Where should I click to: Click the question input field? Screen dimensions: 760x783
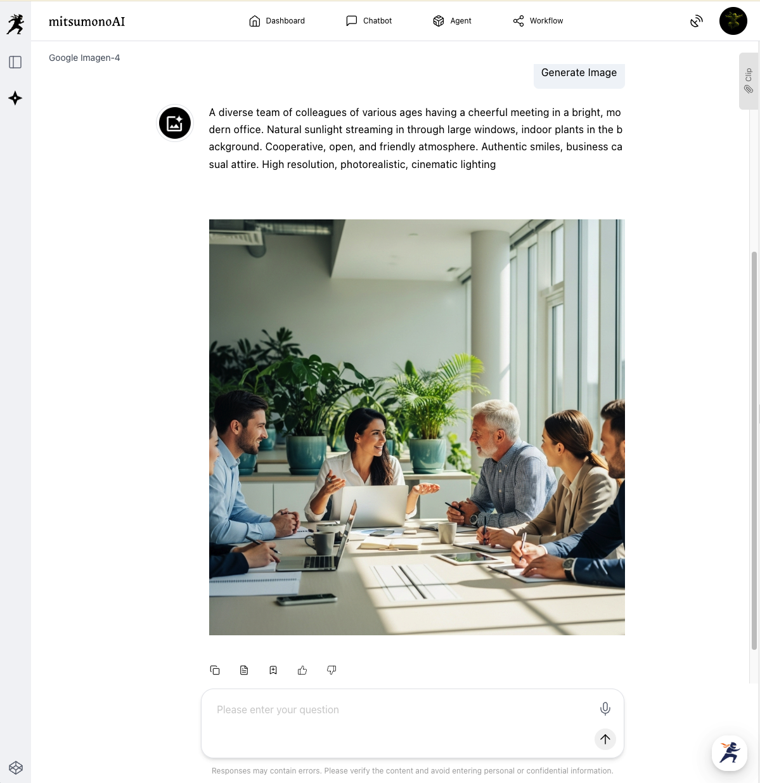(x=399, y=710)
